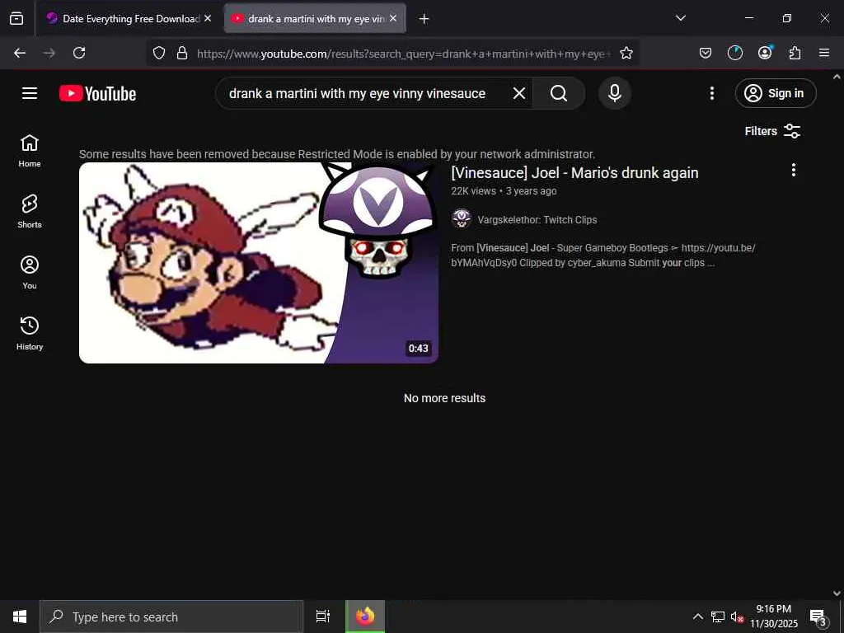Start voice search with the microphone

(614, 93)
